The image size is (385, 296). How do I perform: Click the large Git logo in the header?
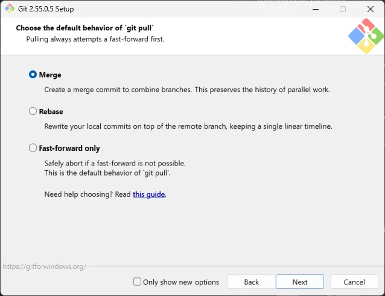[366, 36]
